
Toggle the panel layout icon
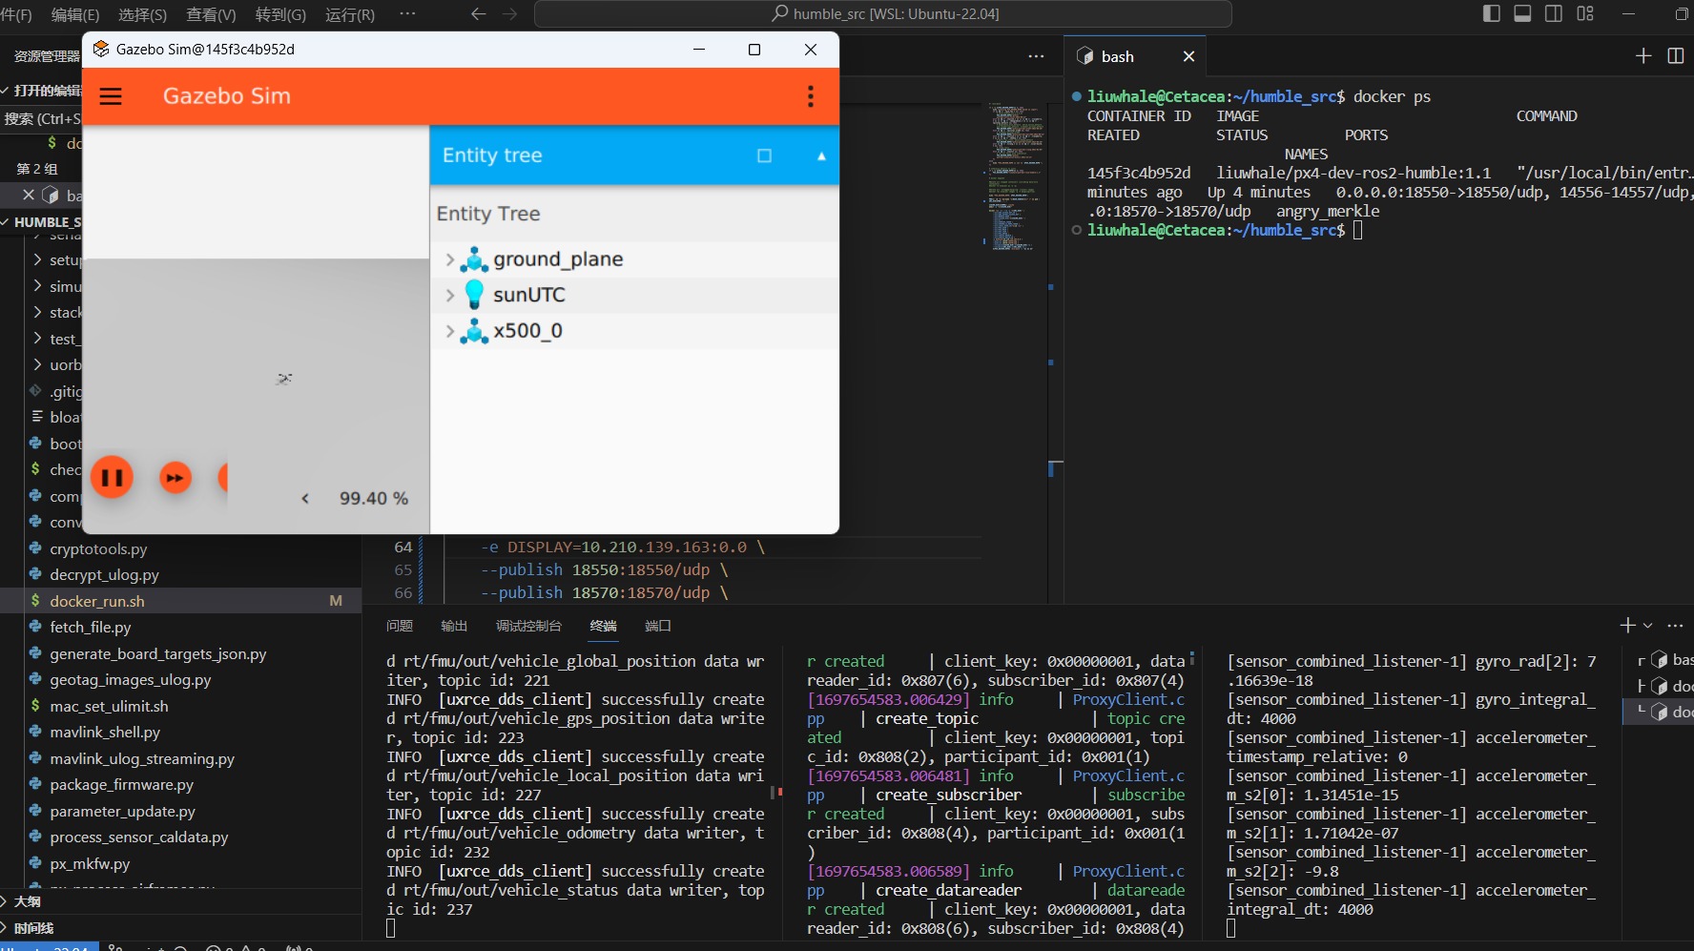coord(1522,13)
